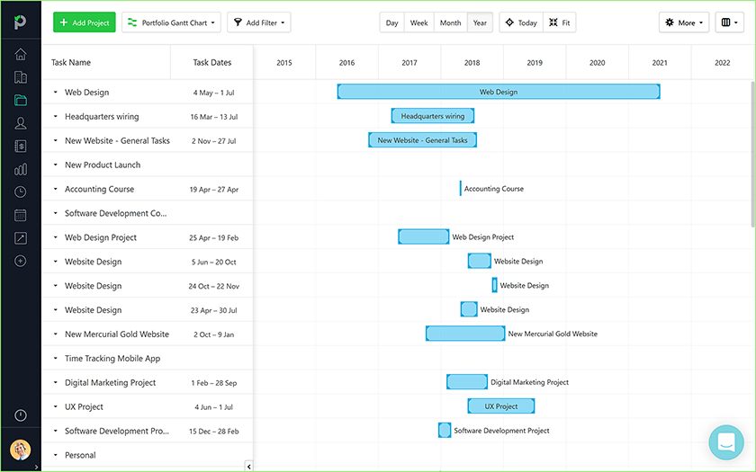This screenshot has height=472, width=756.
Task: Open the pencil note icon in the sidebar
Action: tap(20, 238)
